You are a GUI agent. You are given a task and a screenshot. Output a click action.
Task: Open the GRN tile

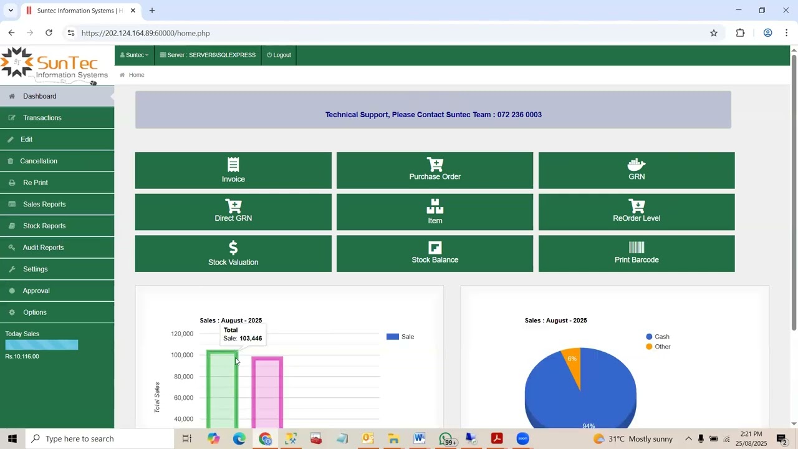click(637, 170)
